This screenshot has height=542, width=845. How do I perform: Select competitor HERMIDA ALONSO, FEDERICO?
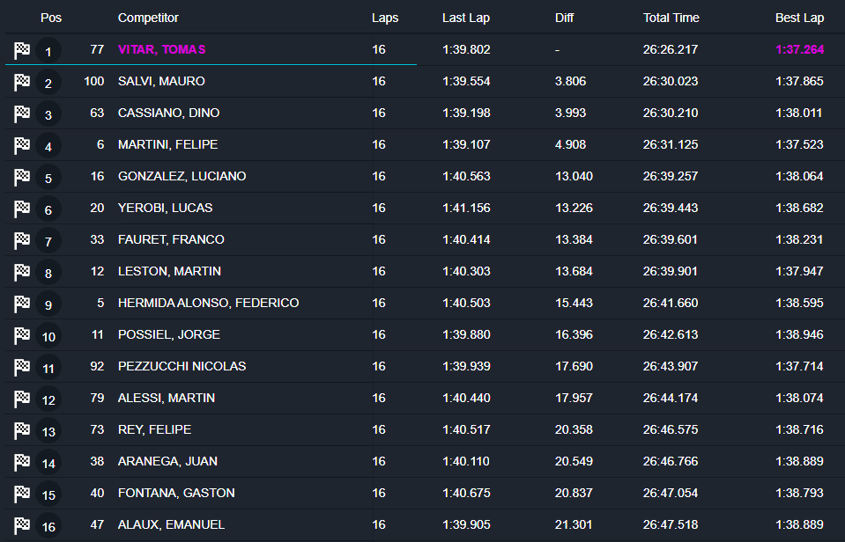click(x=208, y=303)
